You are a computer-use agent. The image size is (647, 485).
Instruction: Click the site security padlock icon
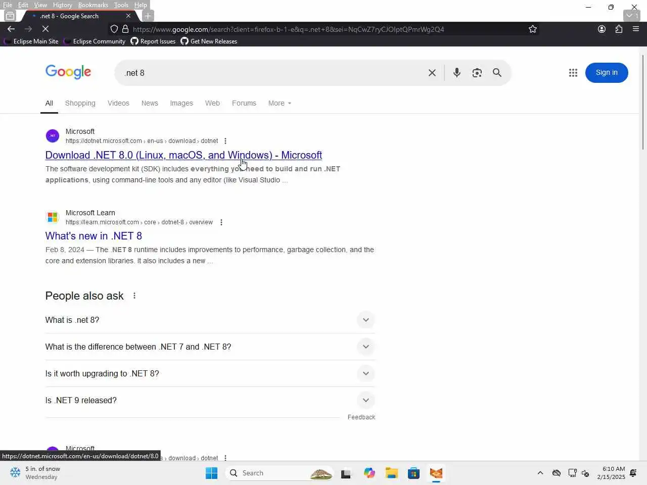[x=125, y=29]
